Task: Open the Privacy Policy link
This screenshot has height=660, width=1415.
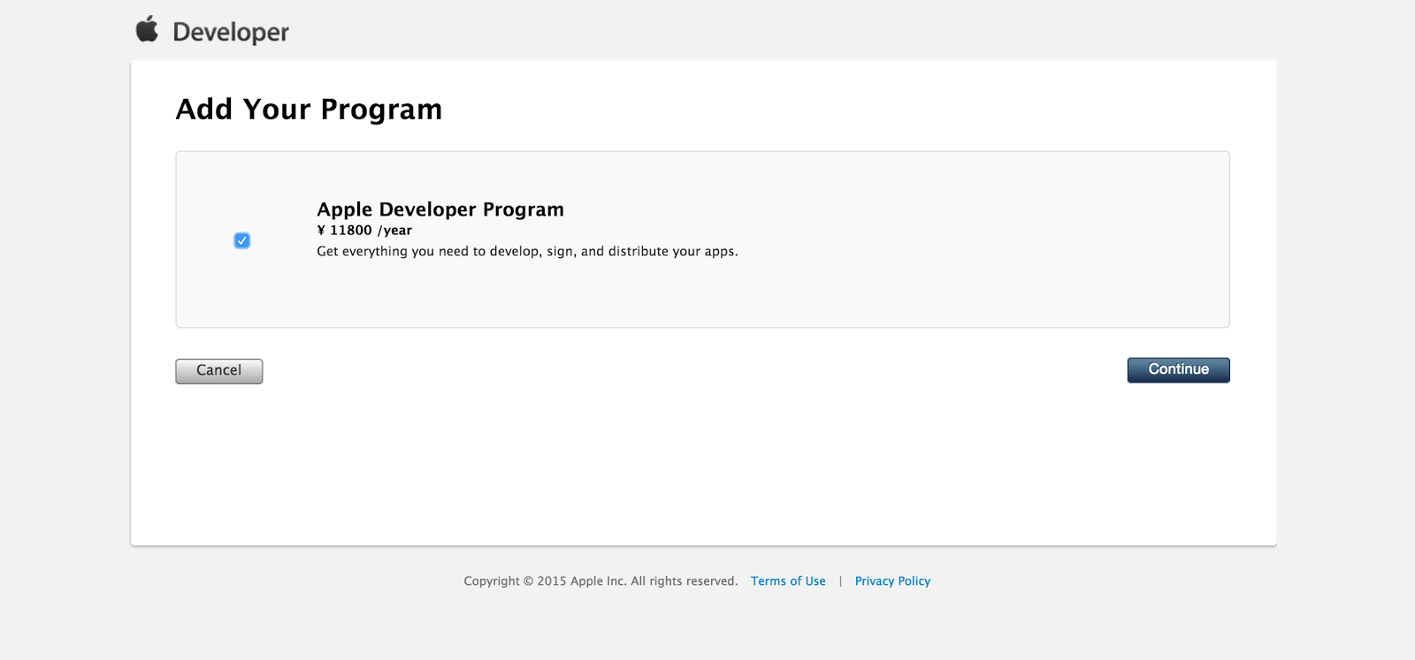Action: [892, 581]
